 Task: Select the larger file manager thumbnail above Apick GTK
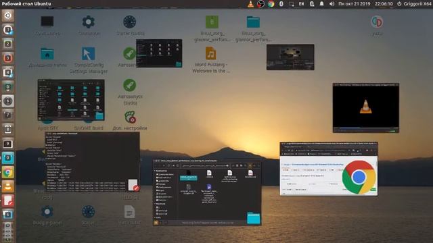click(71, 100)
